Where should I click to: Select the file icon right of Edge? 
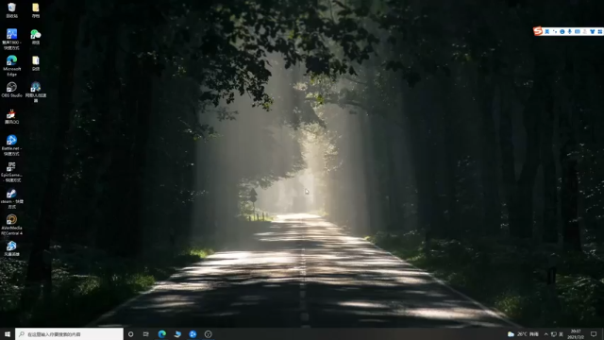36,63
